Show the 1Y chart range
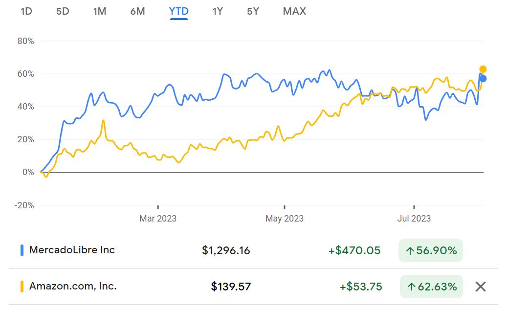The width and height of the screenshot is (507, 311). click(218, 11)
